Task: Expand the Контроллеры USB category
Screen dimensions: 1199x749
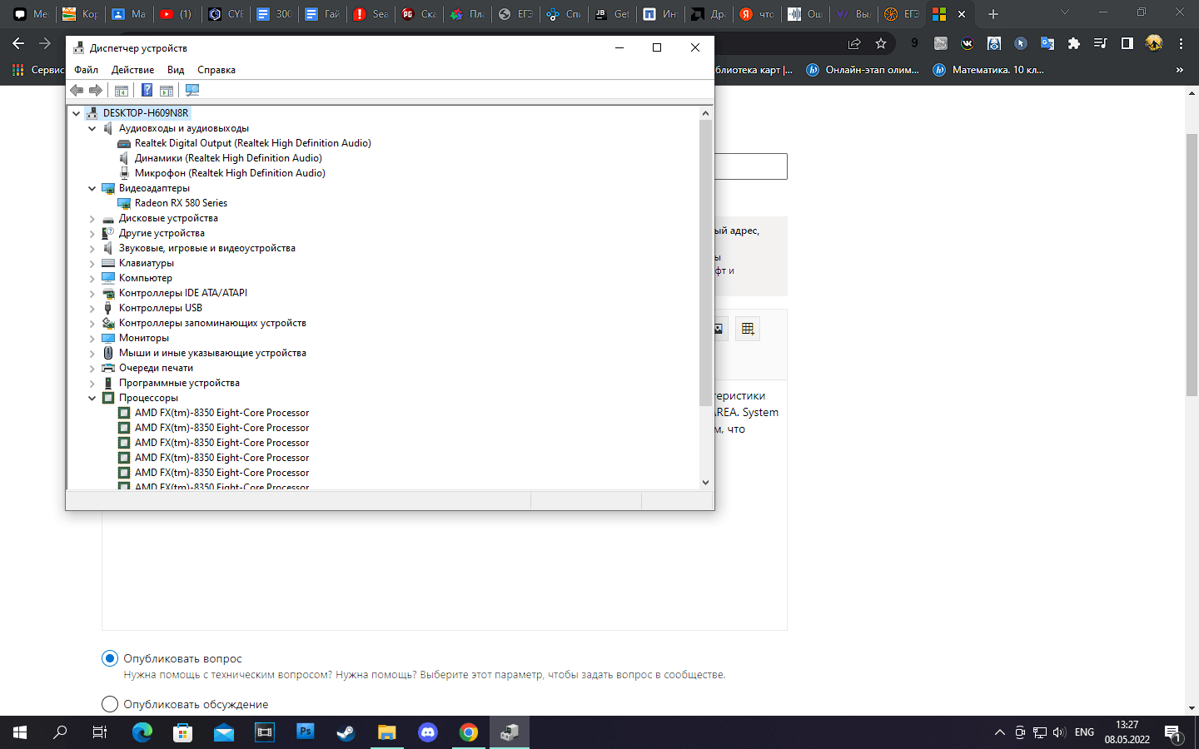Action: (92, 308)
